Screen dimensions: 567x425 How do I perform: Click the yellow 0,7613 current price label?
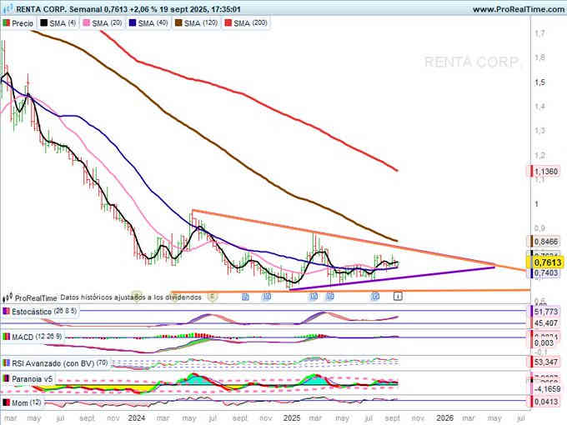click(546, 262)
